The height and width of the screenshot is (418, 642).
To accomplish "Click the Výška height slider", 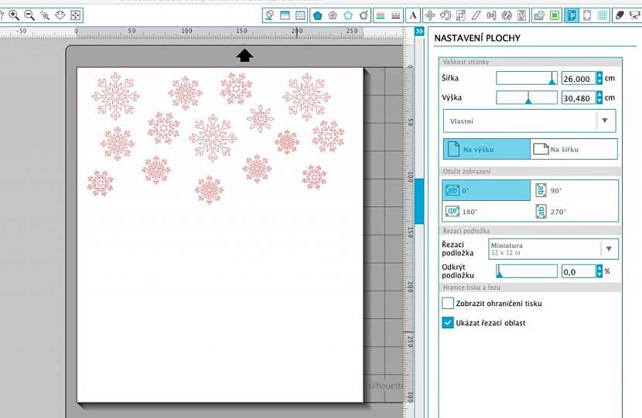I will pyautogui.click(x=526, y=98).
